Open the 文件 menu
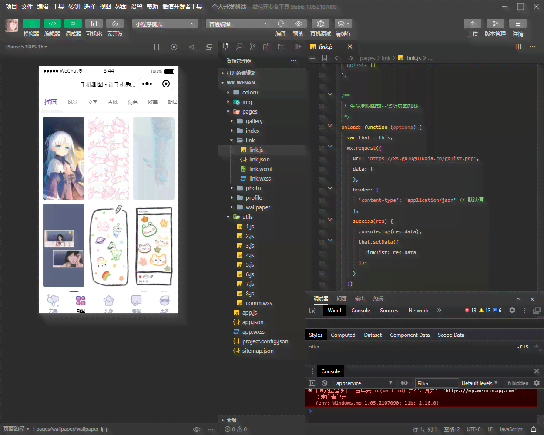The height and width of the screenshot is (435, 544). tap(27, 7)
